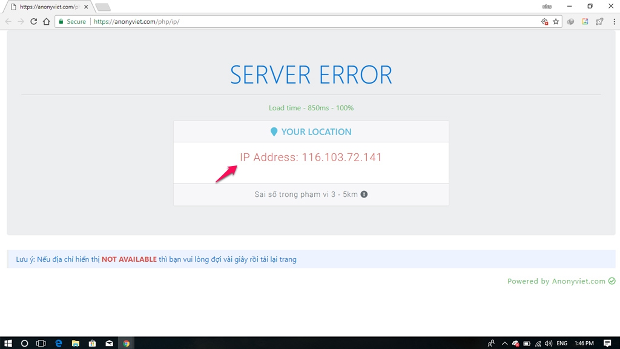
Task: Open Task View in the taskbar
Action: coord(41,343)
